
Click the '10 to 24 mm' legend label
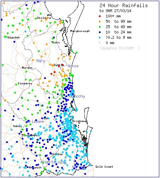point(118,32)
